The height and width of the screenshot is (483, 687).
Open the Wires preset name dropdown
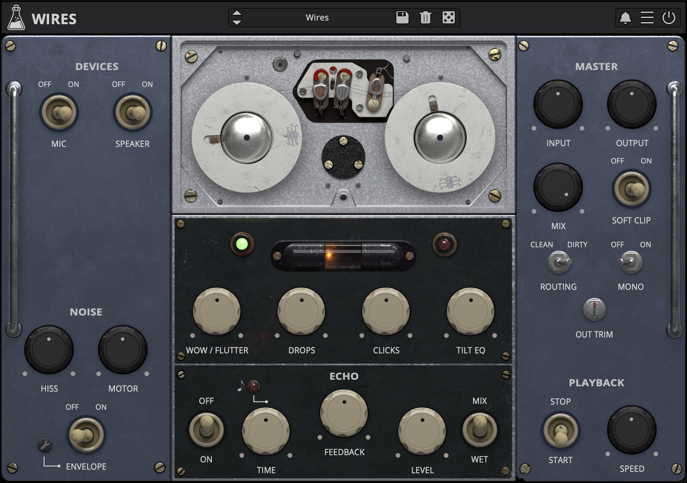coord(317,18)
